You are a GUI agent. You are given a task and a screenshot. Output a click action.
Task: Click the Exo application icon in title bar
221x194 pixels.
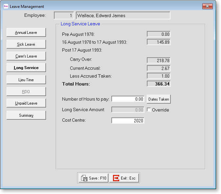pyautogui.click(x=6, y=6)
